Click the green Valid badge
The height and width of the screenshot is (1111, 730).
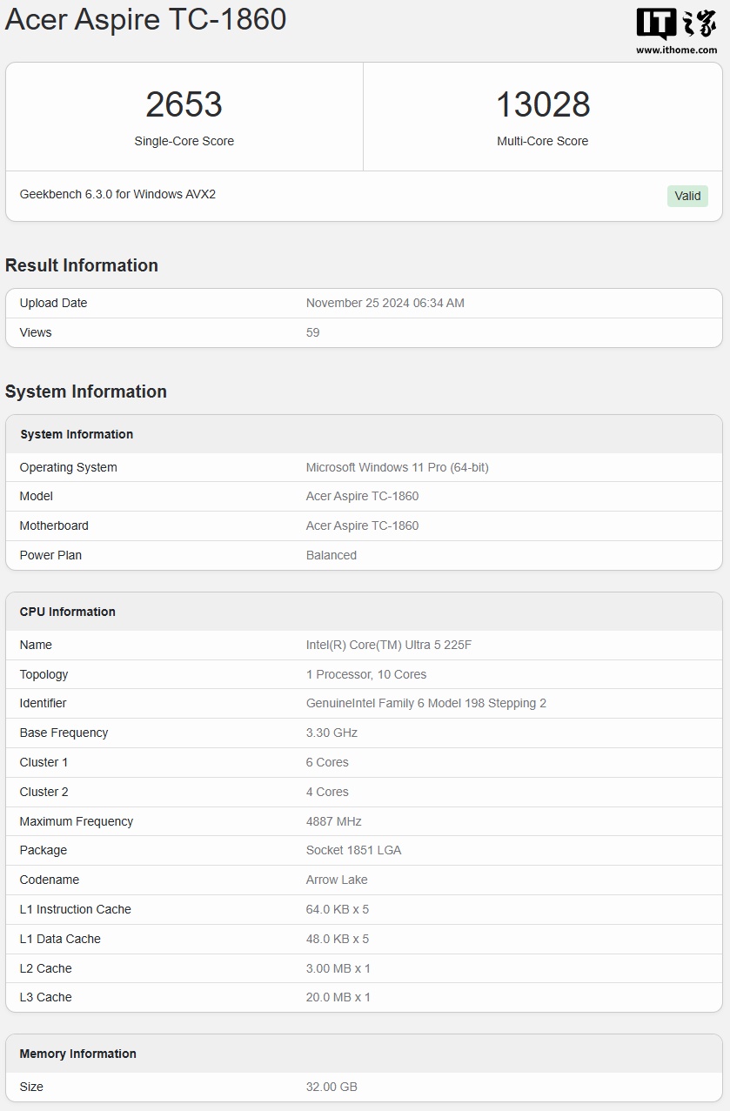point(687,196)
